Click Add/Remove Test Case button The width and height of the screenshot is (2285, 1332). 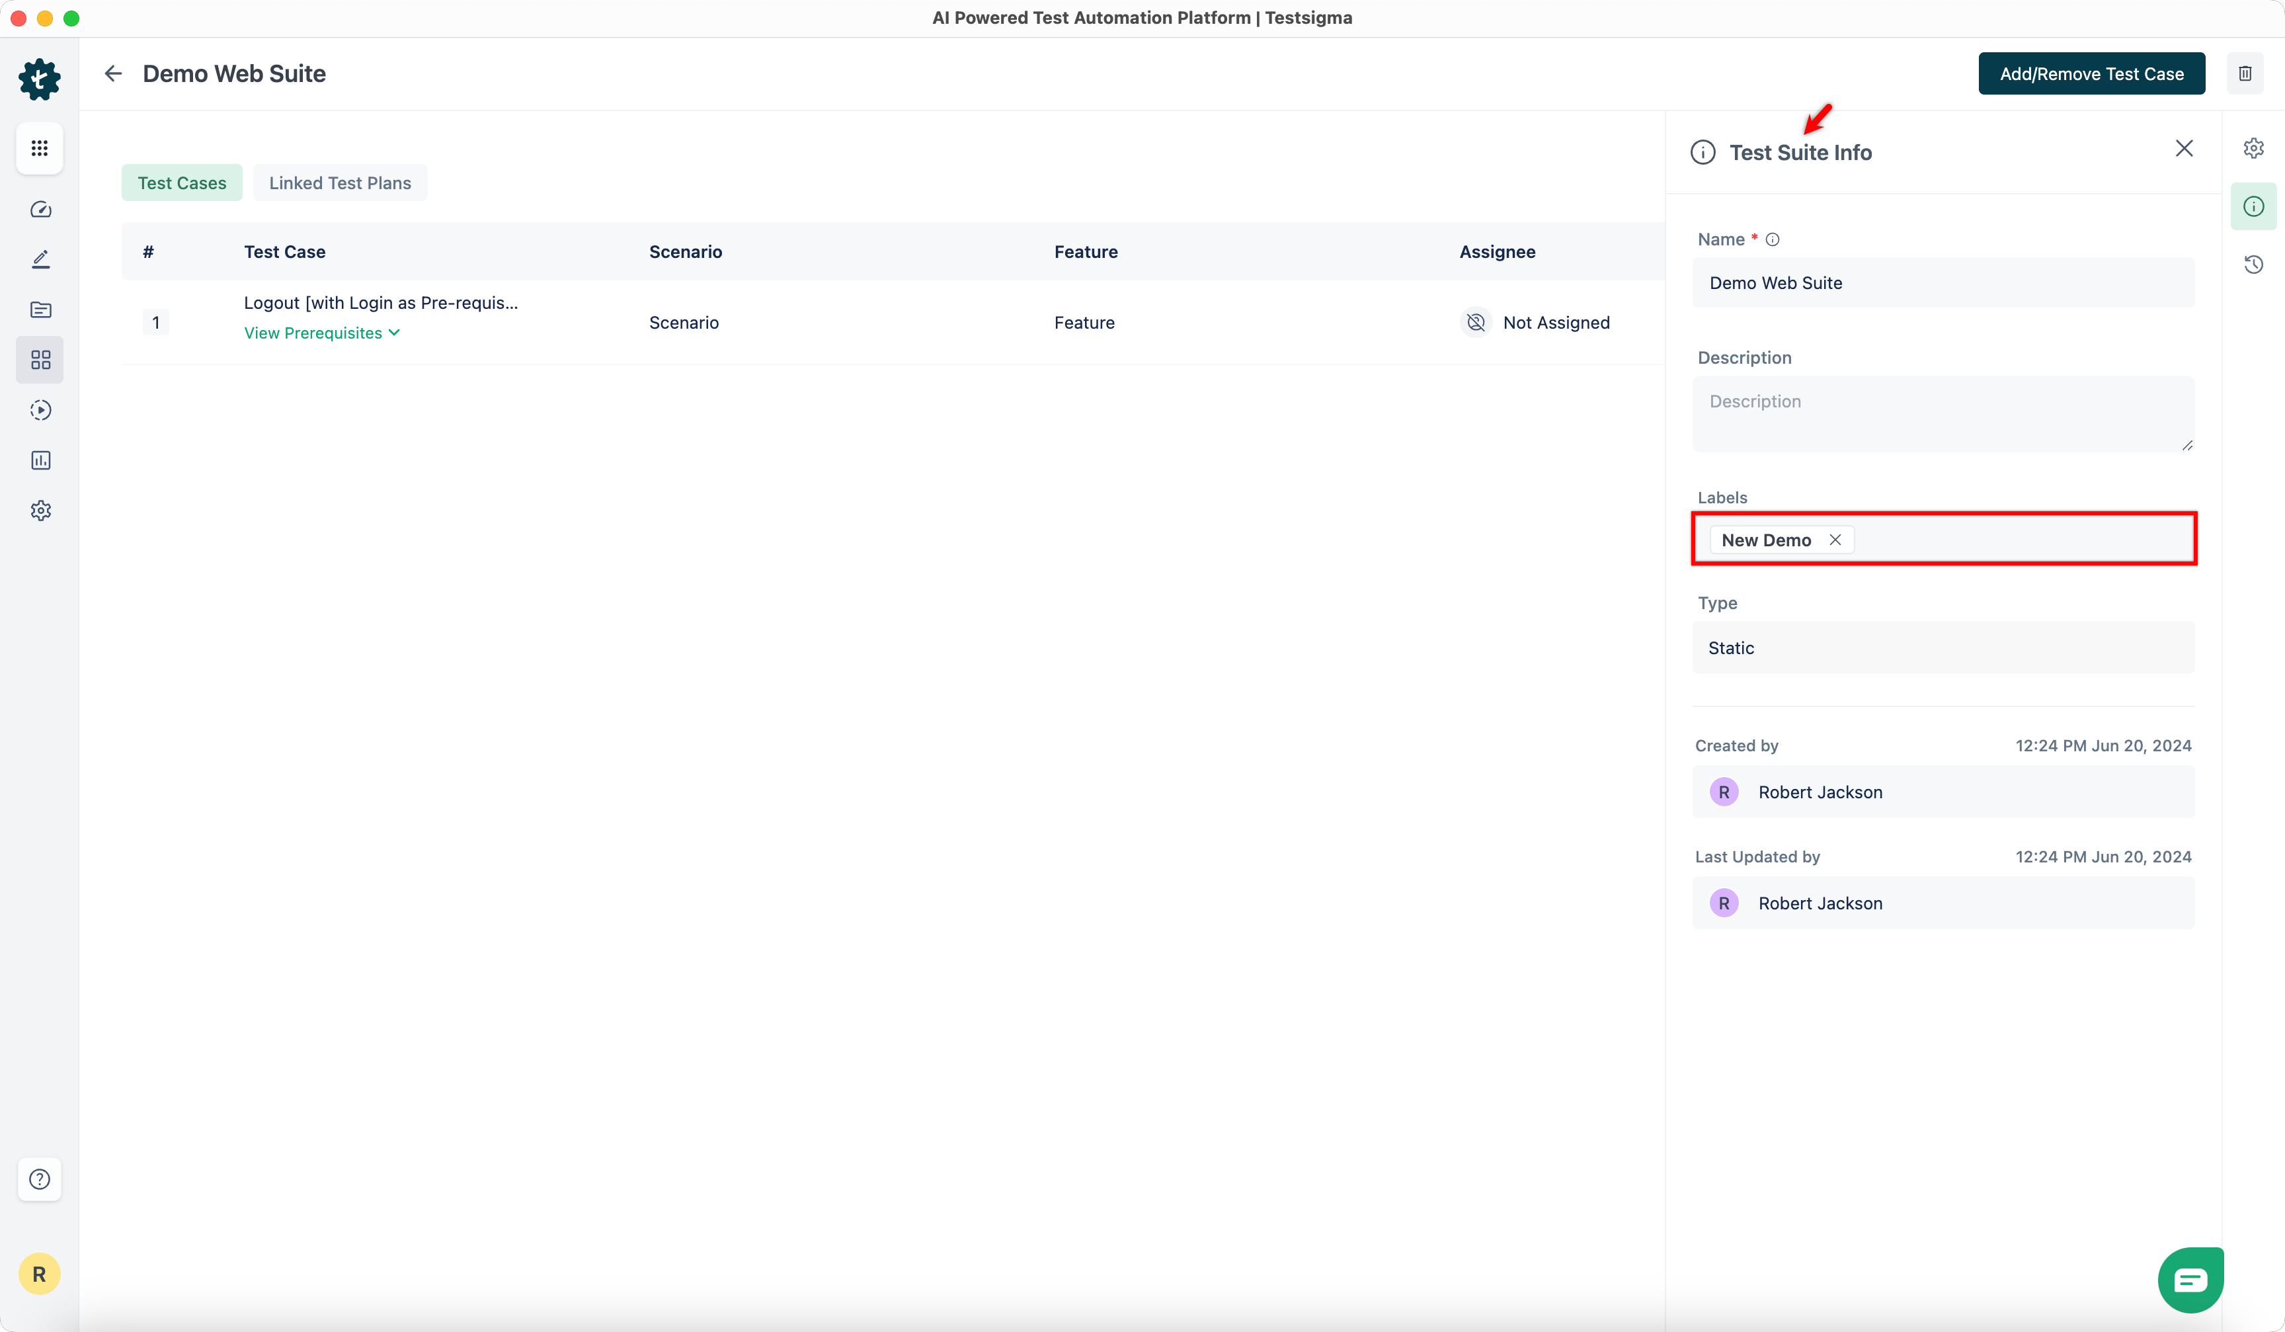2091,73
